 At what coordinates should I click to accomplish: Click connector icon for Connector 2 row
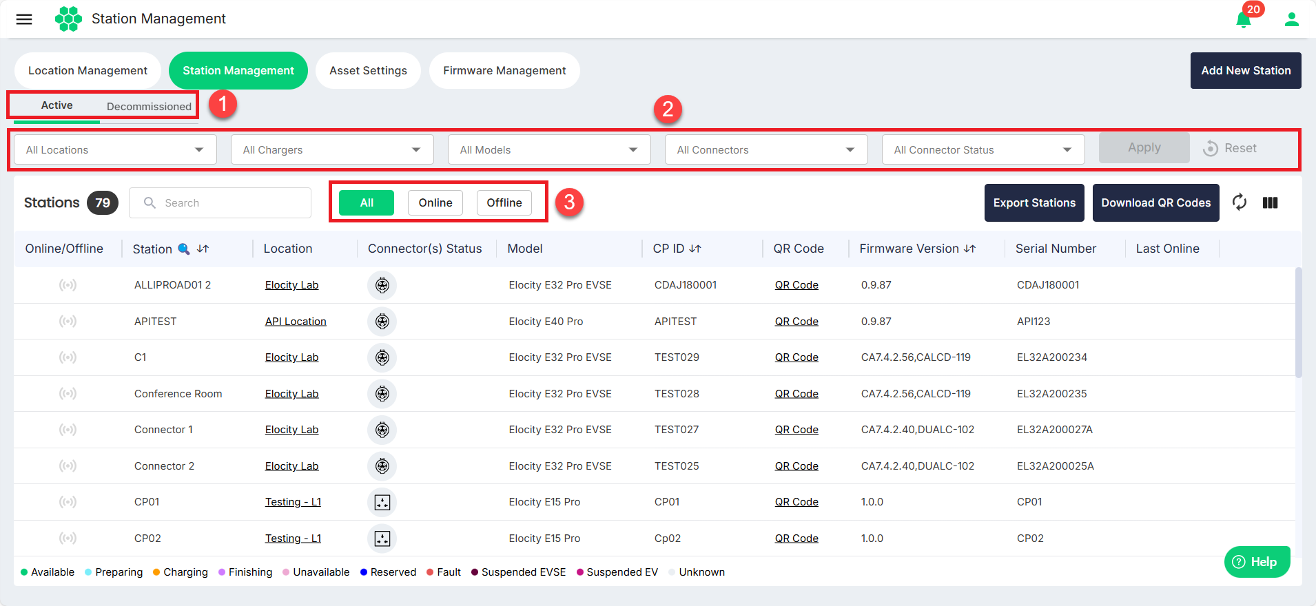point(382,466)
